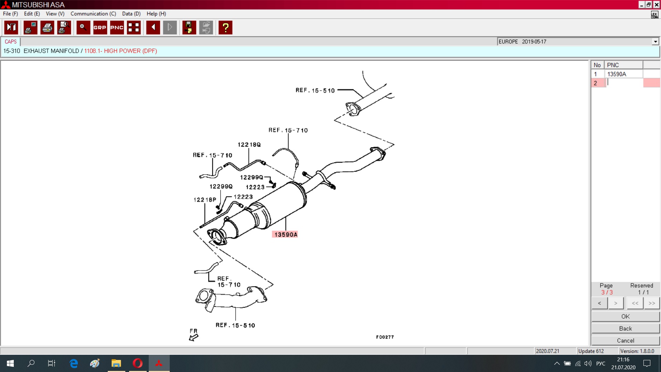The image size is (661, 372).
Task: Click the four-squares illustration list icon
Action: point(134,28)
